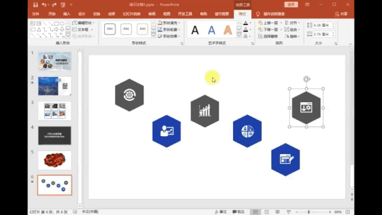Switch to the 视图 (View) ribbon tab

coord(167,14)
